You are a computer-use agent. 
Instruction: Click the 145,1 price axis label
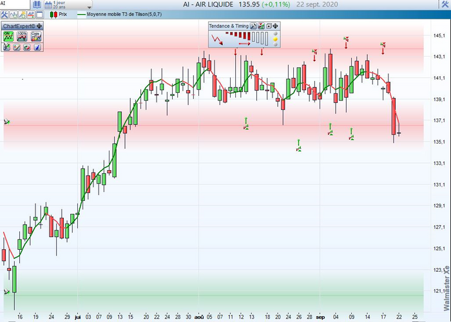pos(439,35)
